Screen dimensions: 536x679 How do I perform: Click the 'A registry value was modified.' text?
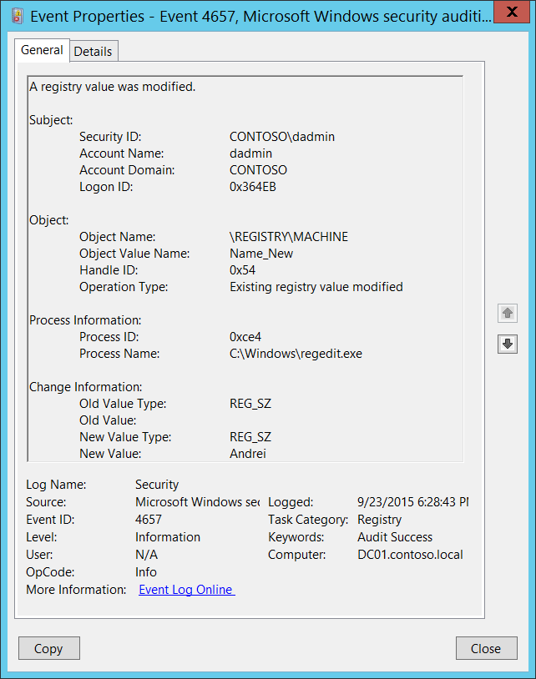click(x=113, y=87)
